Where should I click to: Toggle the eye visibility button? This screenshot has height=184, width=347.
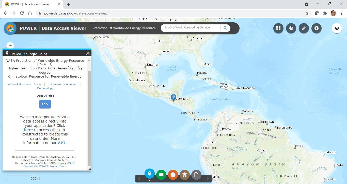[337, 28]
